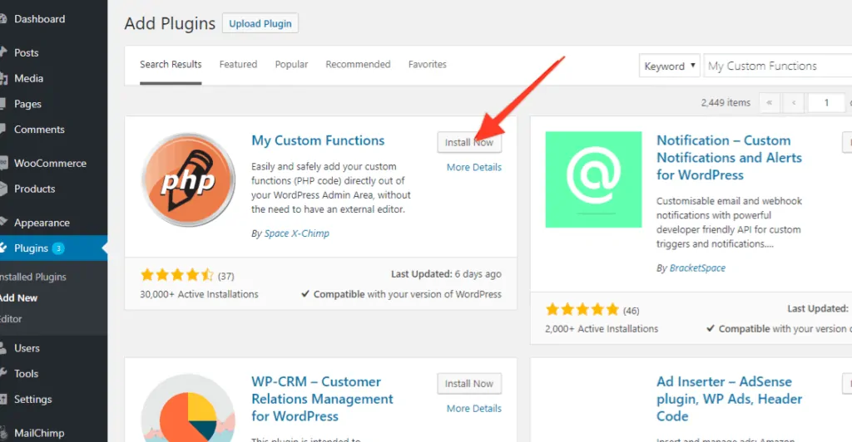Open the My Custom Functions plugin icon
This screenshot has width=852, height=442.
coord(188,179)
